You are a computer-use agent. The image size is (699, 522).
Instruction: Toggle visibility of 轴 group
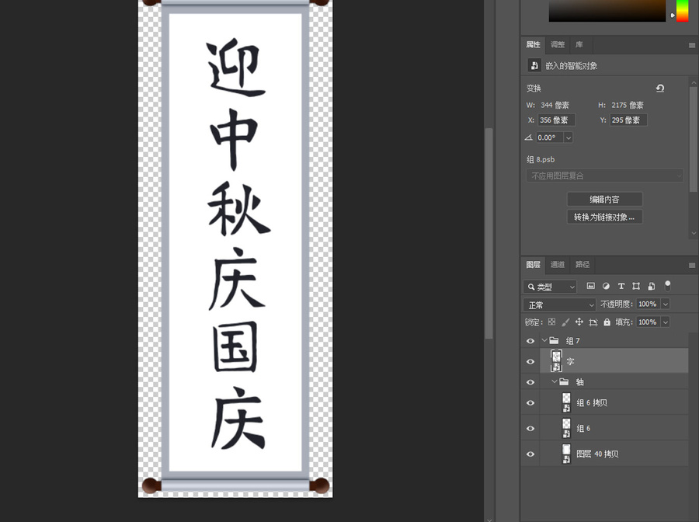point(530,382)
